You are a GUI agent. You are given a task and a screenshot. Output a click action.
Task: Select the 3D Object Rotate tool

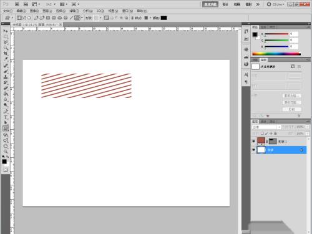[x=6, y=135]
